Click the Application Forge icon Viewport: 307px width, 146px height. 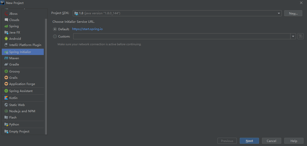click(x=6, y=84)
